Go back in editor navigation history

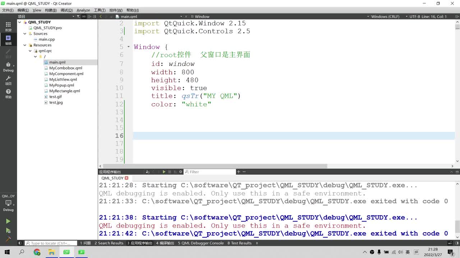(101, 16)
